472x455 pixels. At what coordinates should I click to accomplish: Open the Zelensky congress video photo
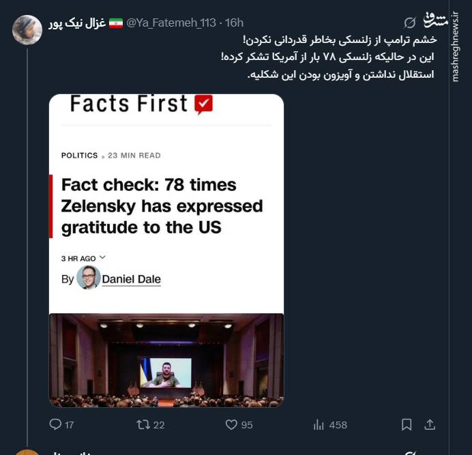[166, 359]
